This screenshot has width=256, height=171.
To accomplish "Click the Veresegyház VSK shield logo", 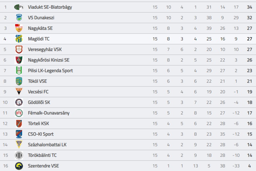I will pos(19,49).
